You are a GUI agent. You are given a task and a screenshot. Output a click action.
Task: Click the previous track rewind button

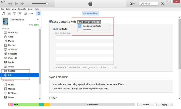[x=10, y=4]
